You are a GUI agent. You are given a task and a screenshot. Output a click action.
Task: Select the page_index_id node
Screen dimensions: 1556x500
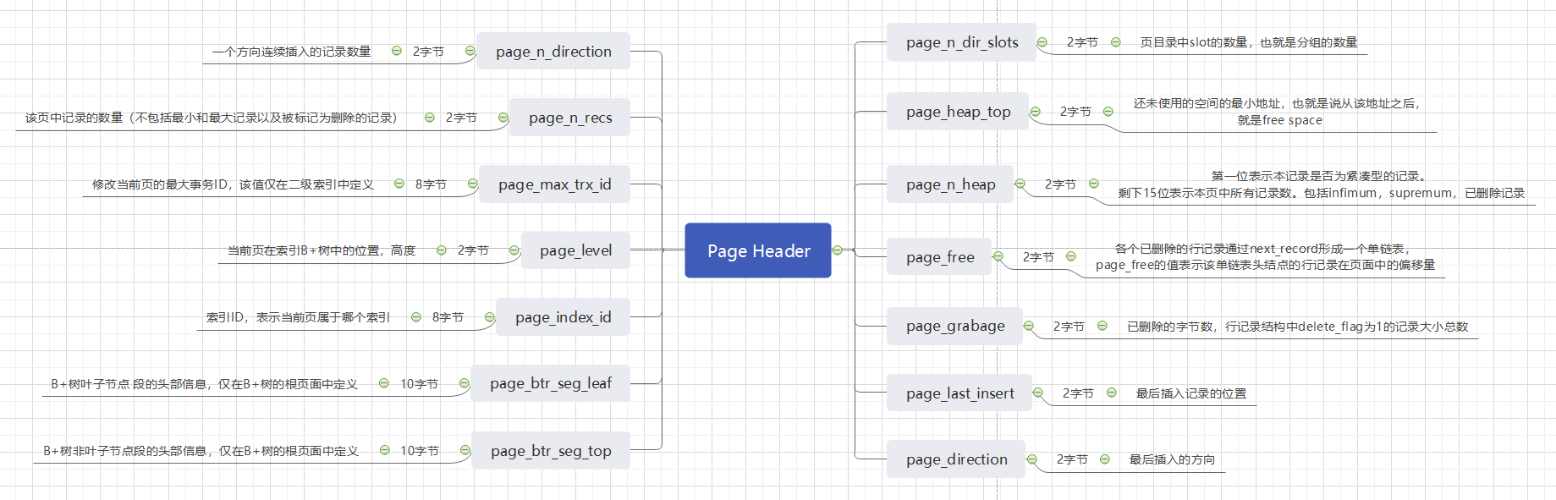click(x=563, y=317)
